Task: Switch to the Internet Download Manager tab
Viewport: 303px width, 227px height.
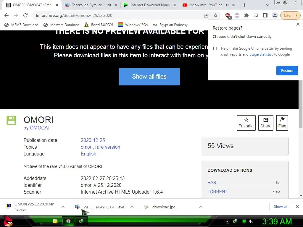Action: coord(150,5)
